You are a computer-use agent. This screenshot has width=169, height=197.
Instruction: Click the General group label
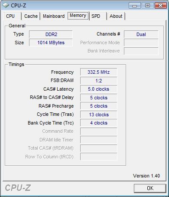pos(17,26)
